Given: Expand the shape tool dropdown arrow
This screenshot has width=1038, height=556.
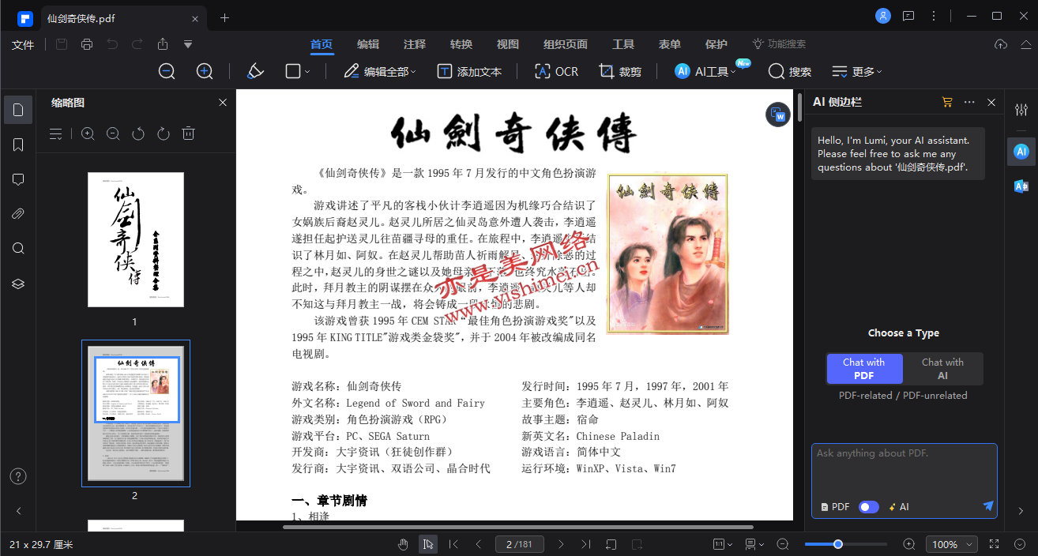Looking at the screenshot, I should [x=307, y=72].
